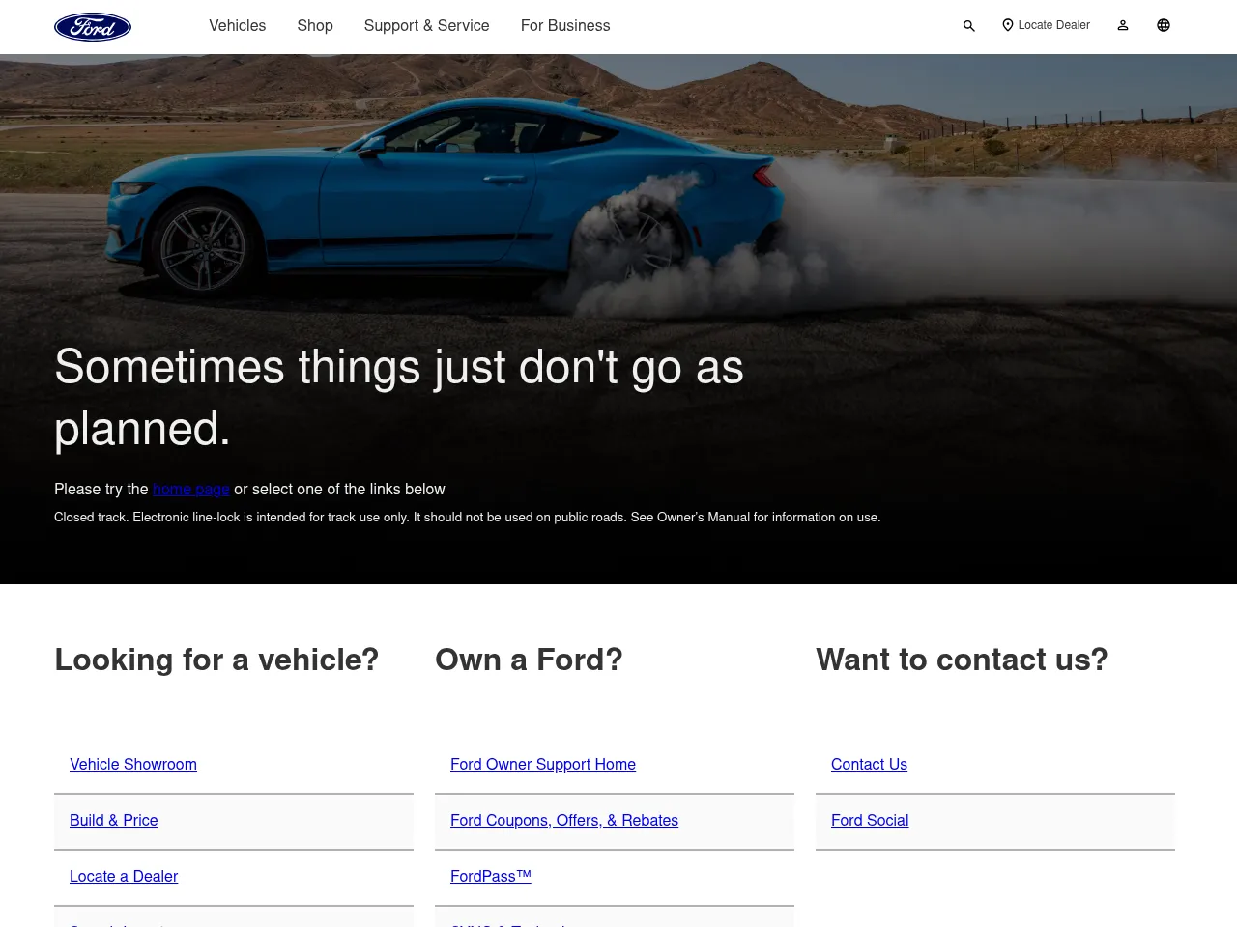Open Ford Owner Support Home
The width and height of the screenshot is (1237, 927).
[x=543, y=765]
